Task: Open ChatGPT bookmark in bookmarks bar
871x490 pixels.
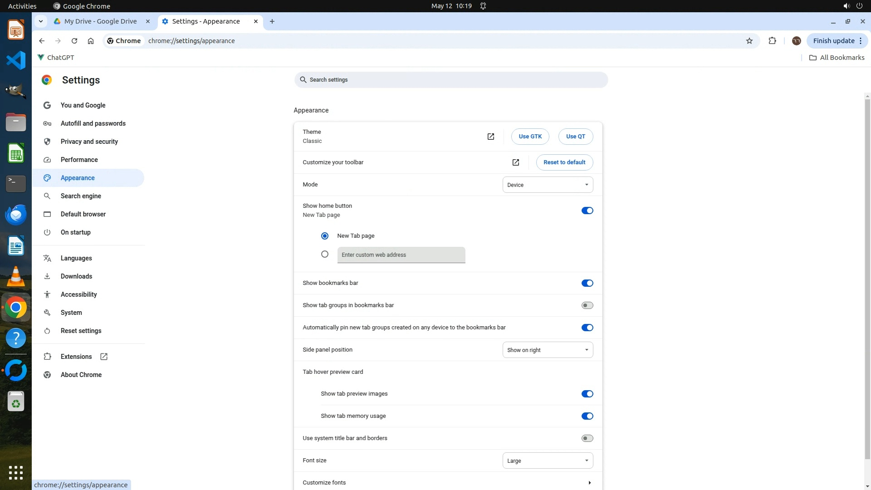Action: [x=56, y=58]
